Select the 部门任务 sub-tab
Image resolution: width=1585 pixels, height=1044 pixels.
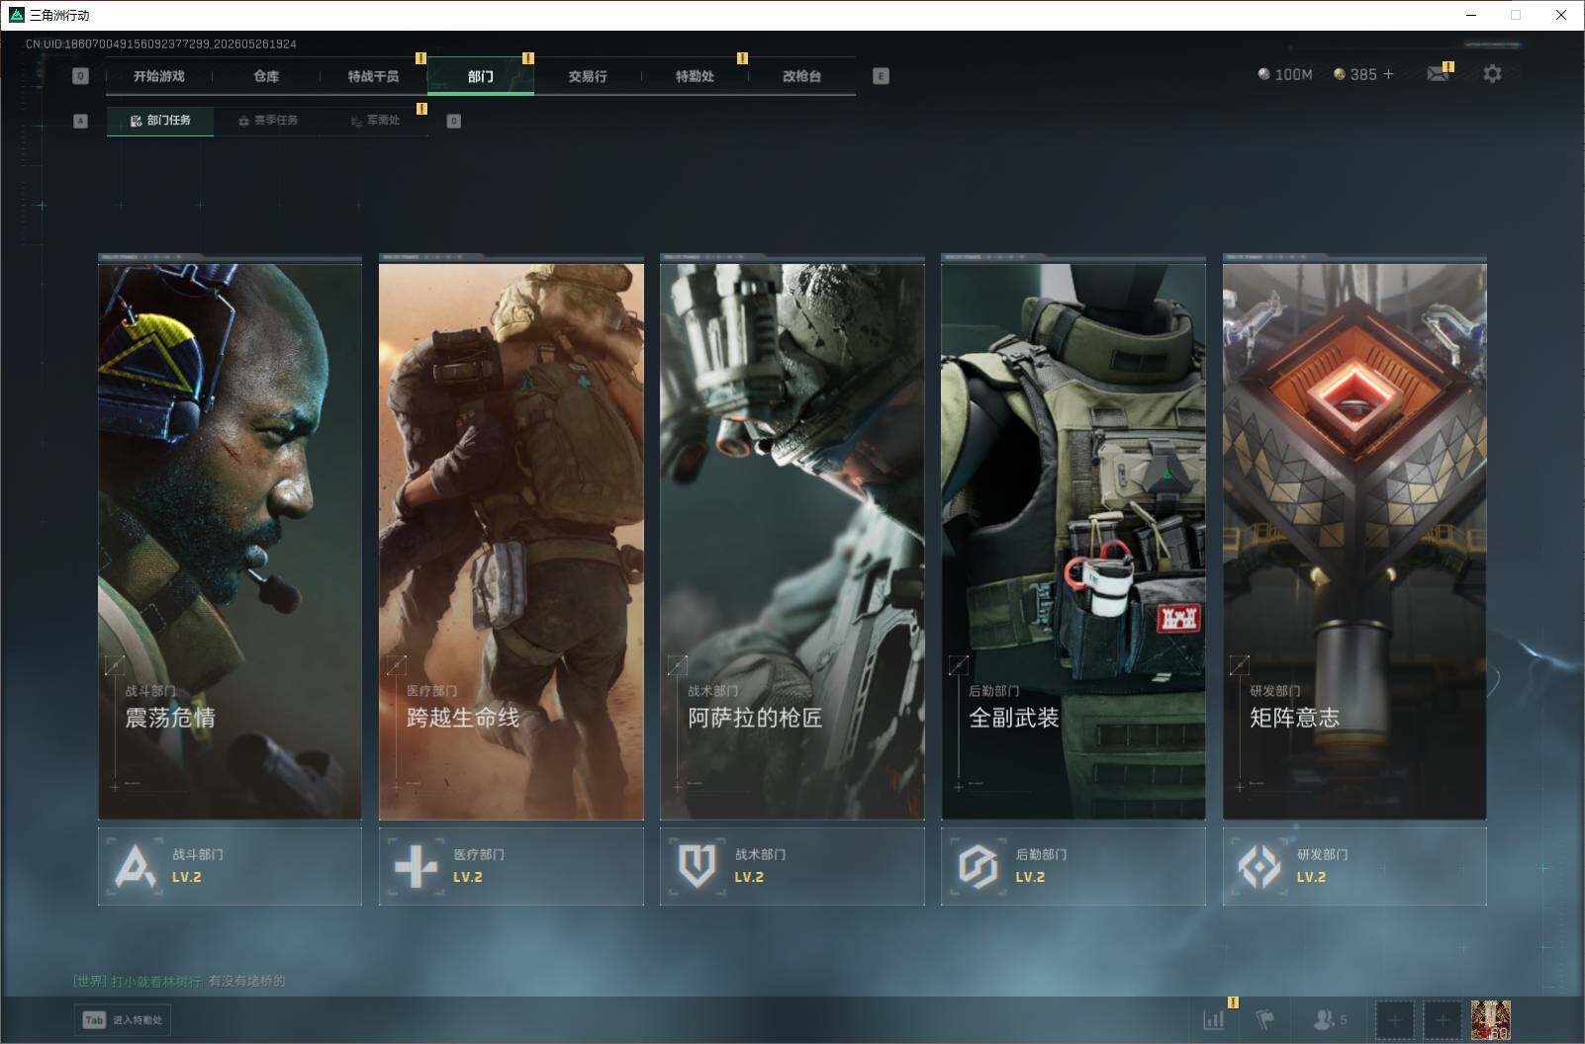[160, 121]
